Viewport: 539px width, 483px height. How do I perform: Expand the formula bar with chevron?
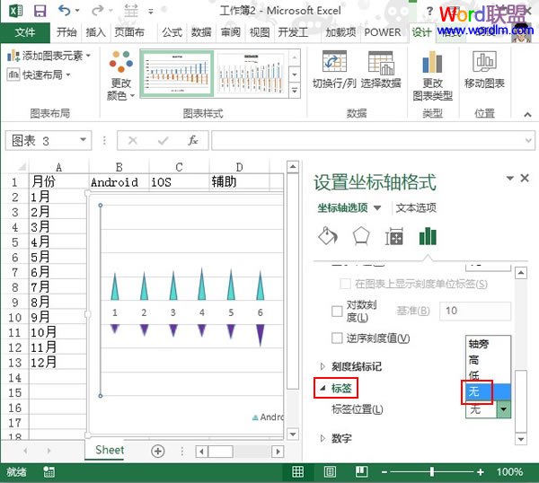[529, 140]
